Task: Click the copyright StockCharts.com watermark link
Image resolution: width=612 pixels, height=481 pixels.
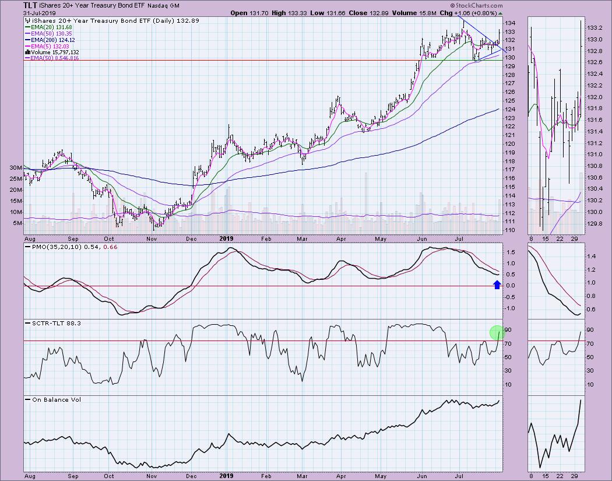Action: coord(472,5)
